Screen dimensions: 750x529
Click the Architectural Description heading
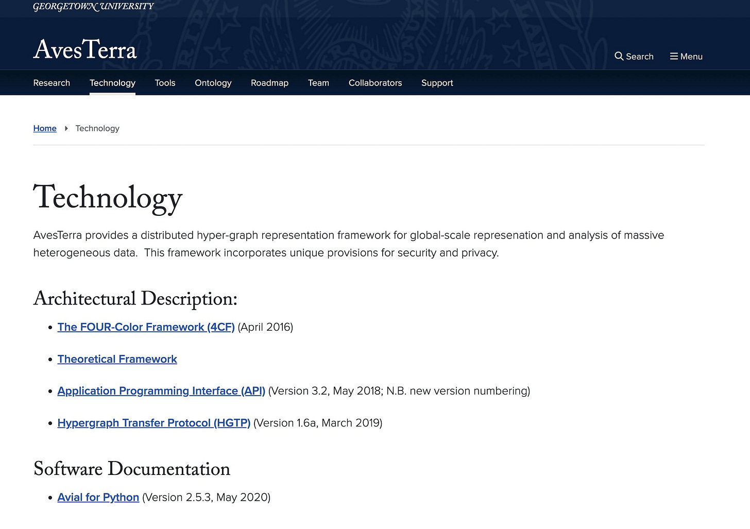pos(135,299)
